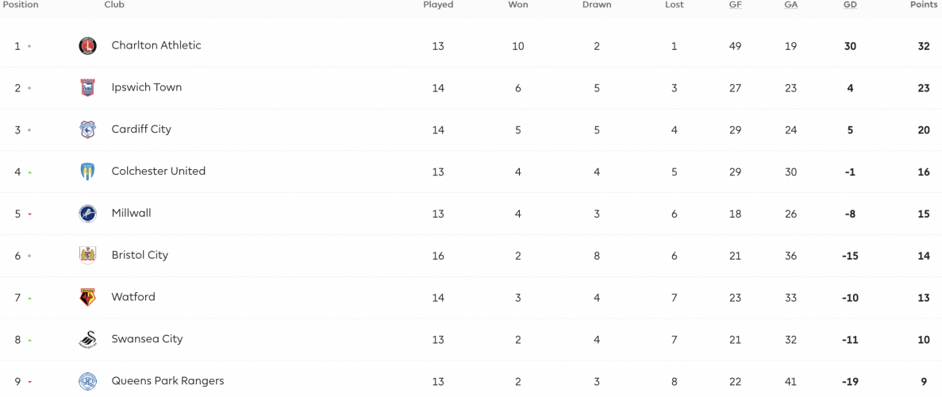Screen dimensions: 942x397
Task: Click the Bristol City club crest
Action: 88,255
